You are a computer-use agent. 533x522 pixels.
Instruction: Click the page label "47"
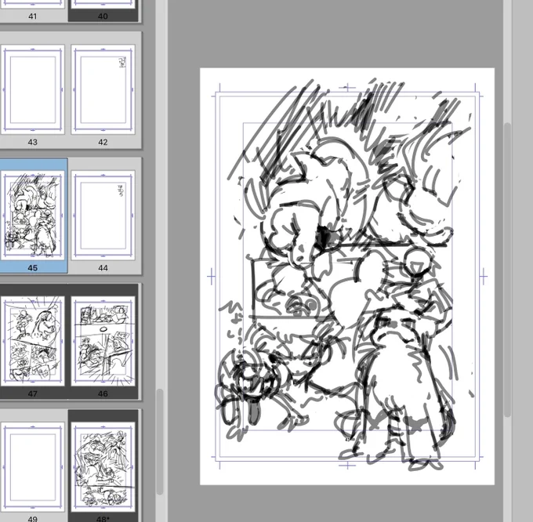(x=33, y=393)
